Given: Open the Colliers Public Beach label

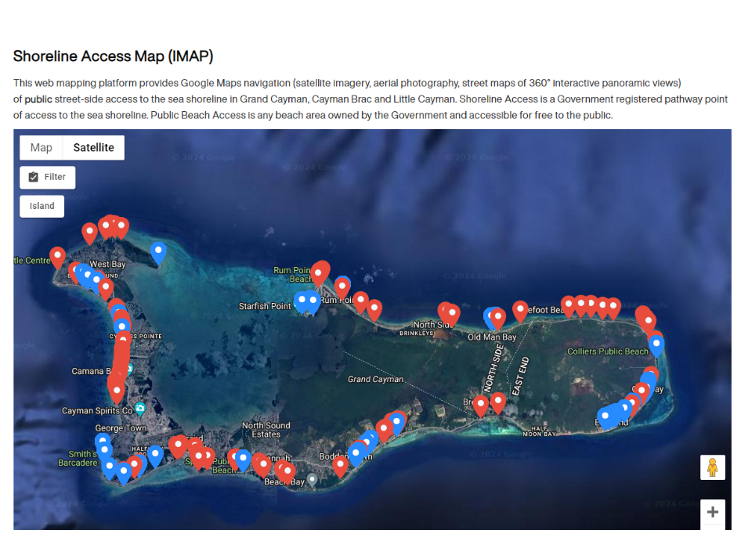Looking at the screenshot, I should 608,351.
